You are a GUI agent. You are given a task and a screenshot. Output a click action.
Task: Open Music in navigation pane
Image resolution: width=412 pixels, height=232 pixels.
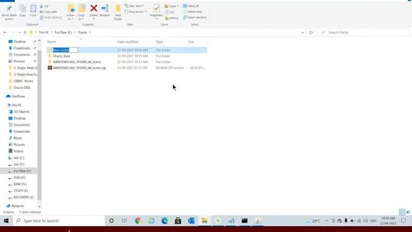point(17,138)
